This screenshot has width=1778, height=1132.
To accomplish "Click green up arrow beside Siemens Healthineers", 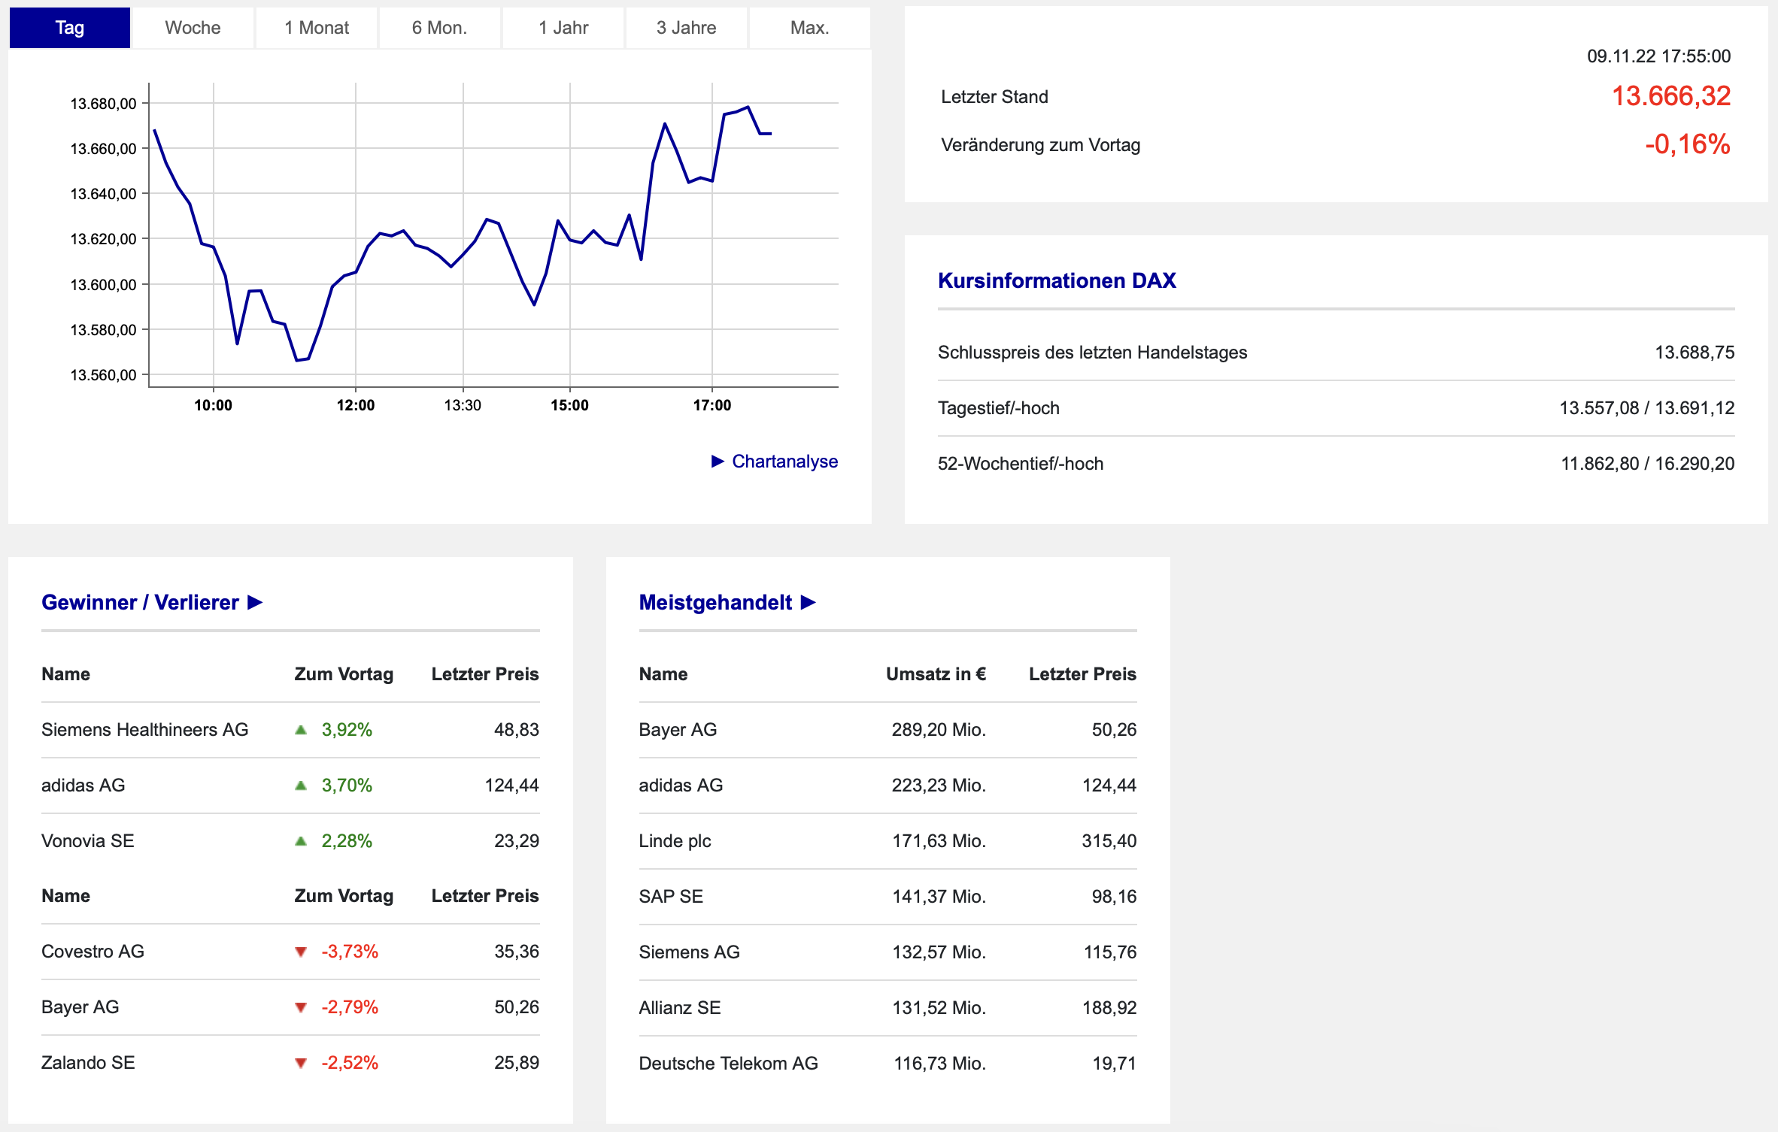I will (x=301, y=730).
